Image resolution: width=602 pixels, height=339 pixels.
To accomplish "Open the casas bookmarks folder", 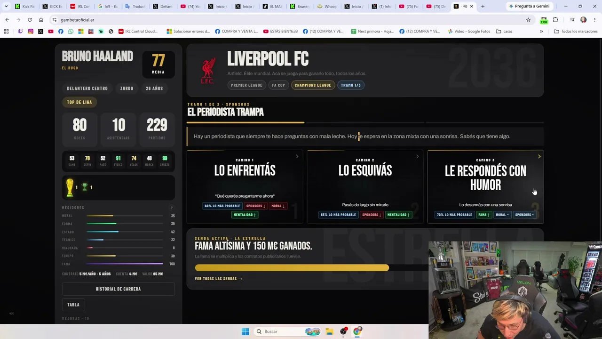I will click(x=504, y=32).
